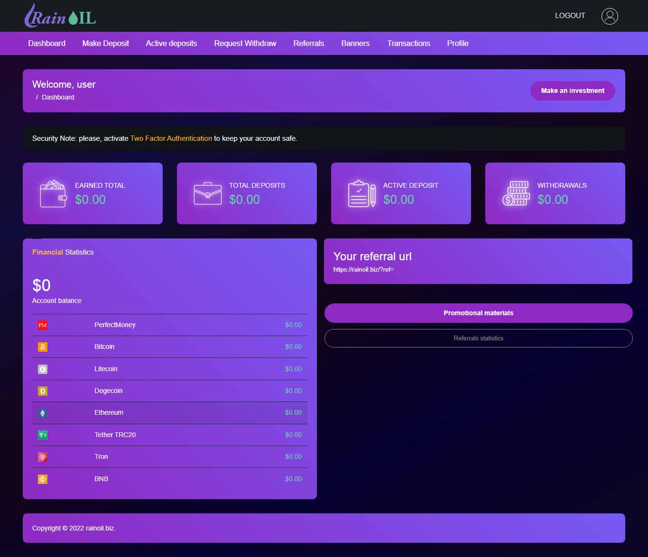Click the PerfectMoney row label
The height and width of the screenshot is (557, 648).
[115, 325]
